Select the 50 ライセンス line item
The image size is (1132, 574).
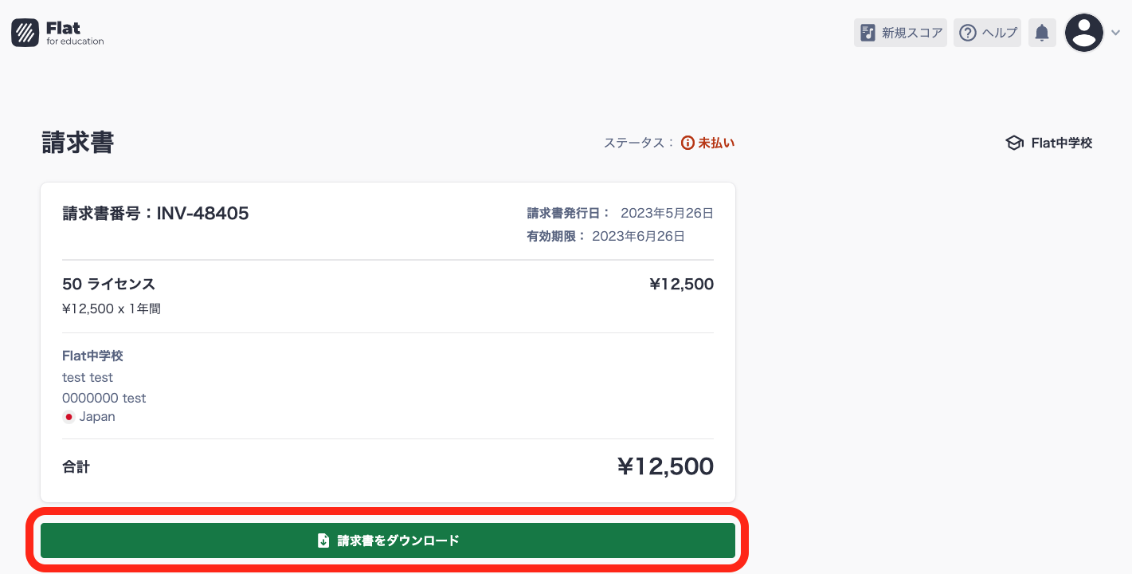click(x=109, y=284)
